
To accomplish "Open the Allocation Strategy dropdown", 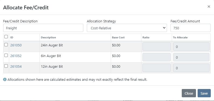I will coord(127,28).
